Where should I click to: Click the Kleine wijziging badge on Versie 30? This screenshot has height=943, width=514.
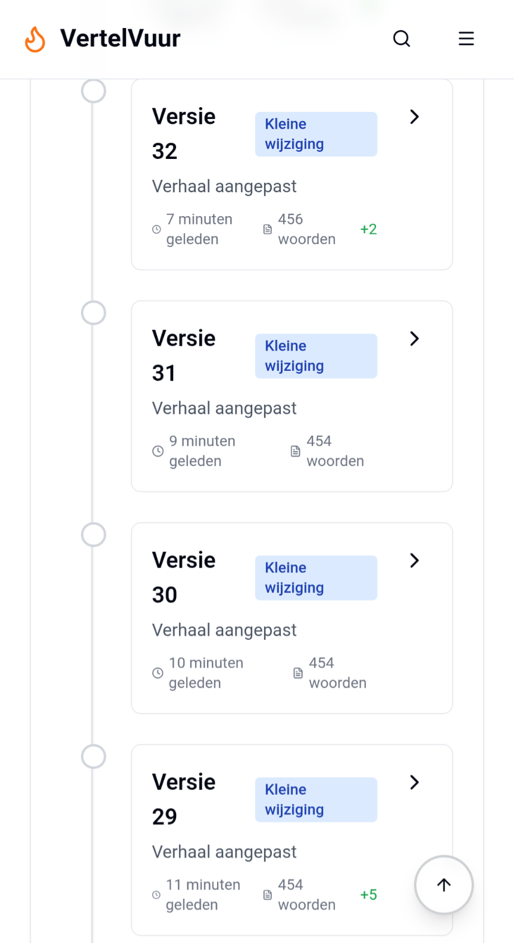tap(316, 578)
